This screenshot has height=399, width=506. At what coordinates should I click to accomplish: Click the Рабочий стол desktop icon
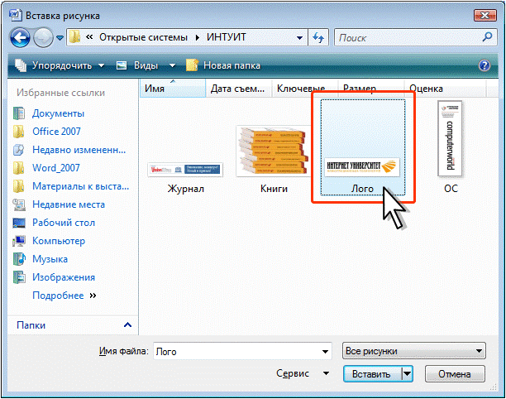pos(19,223)
